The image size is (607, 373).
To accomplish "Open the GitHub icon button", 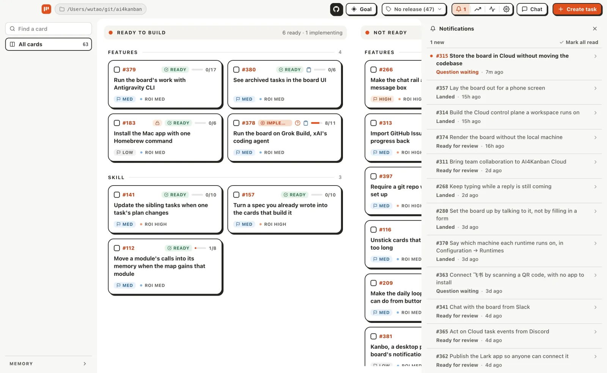I will [337, 9].
